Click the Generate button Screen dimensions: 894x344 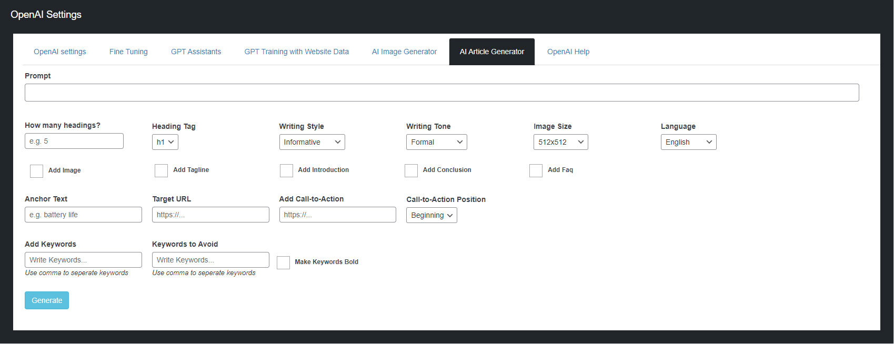tap(47, 300)
